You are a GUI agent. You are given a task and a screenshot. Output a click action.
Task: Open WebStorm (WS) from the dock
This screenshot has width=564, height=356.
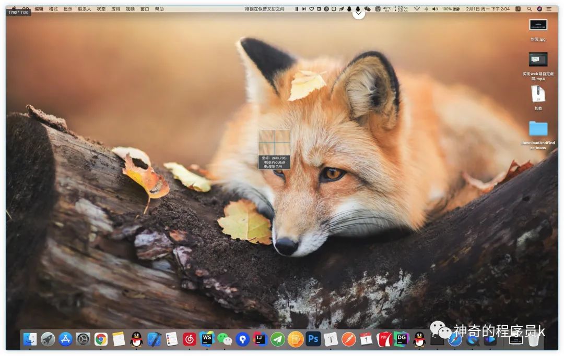point(207,338)
